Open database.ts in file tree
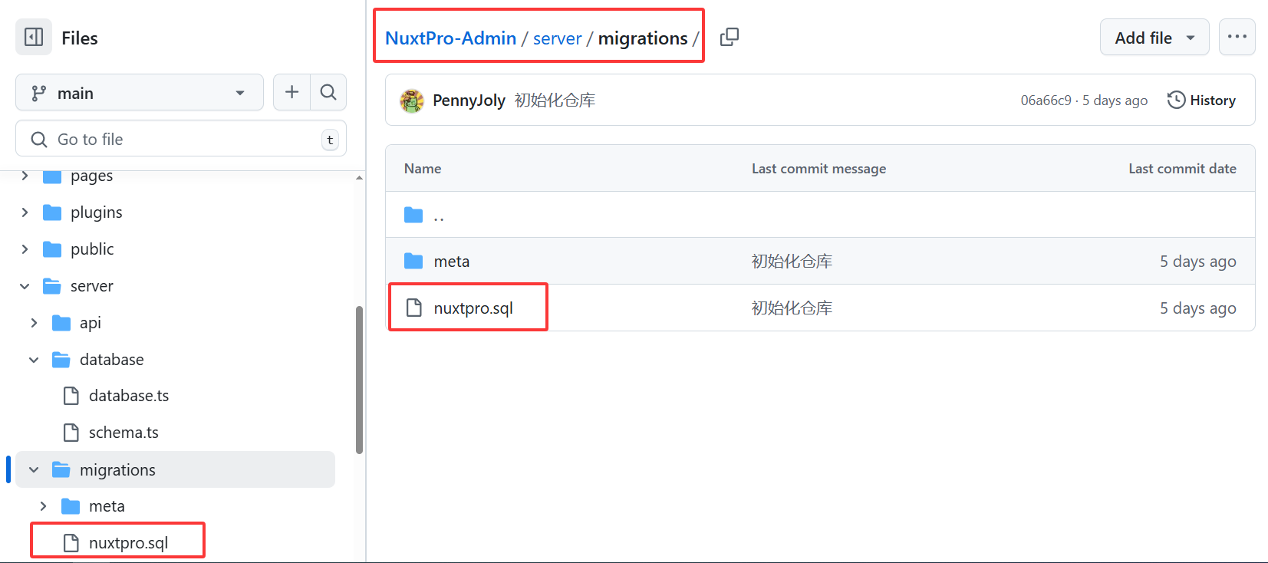 (129, 396)
